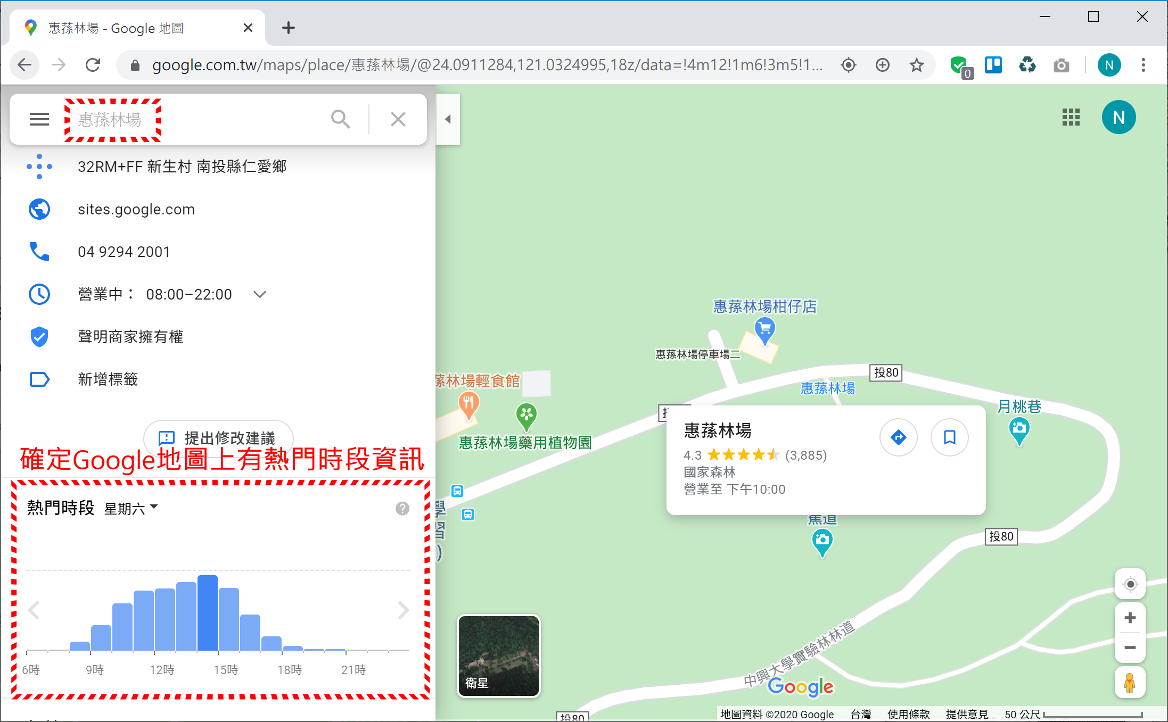Click 提出修改建議 suggest an edit button

point(218,438)
